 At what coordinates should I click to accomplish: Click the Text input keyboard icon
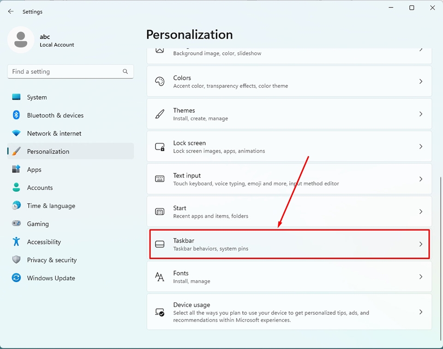point(160,179)
